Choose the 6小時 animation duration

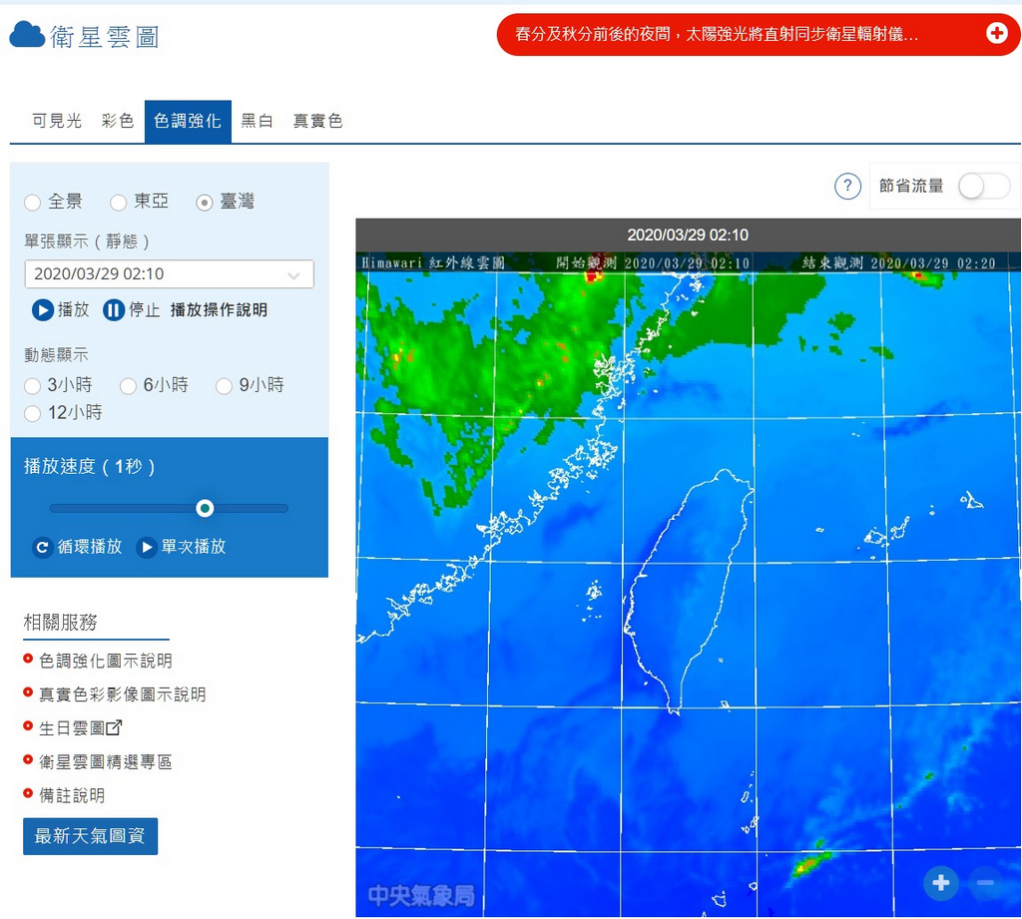128,385
